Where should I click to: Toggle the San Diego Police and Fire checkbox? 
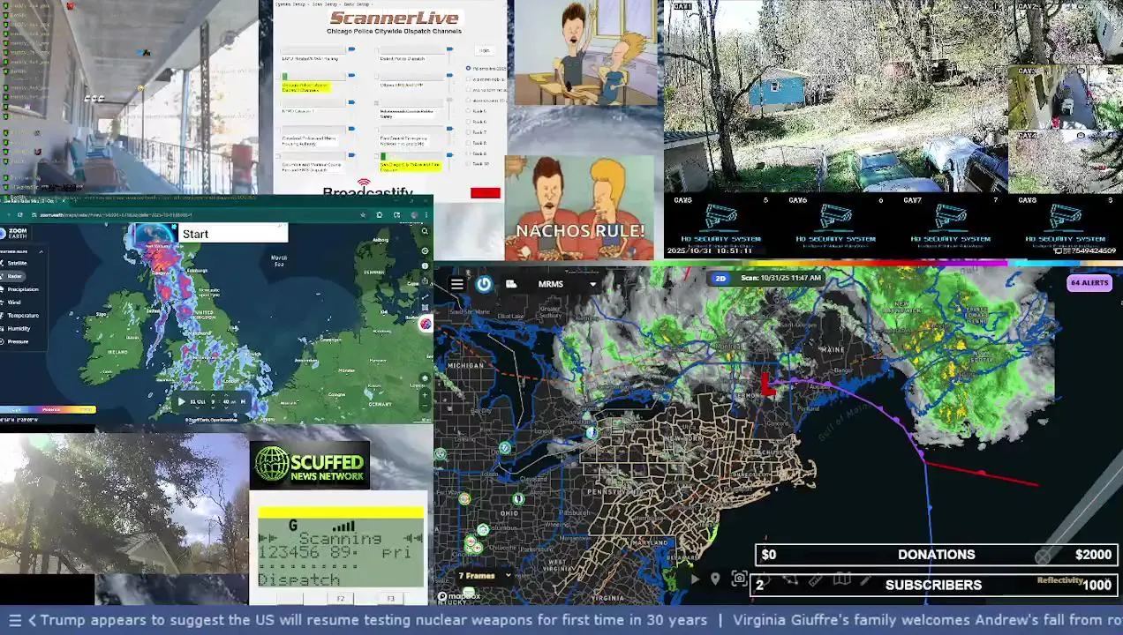point(376,156)
